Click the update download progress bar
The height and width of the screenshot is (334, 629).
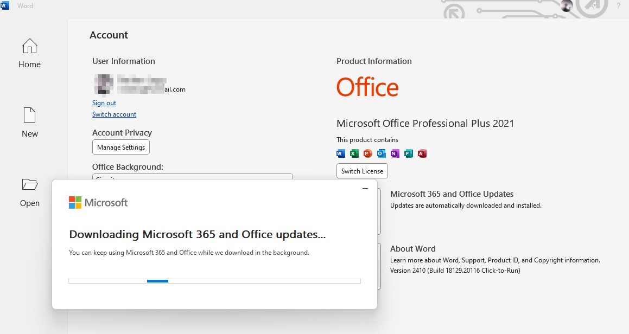coord(214,281)
